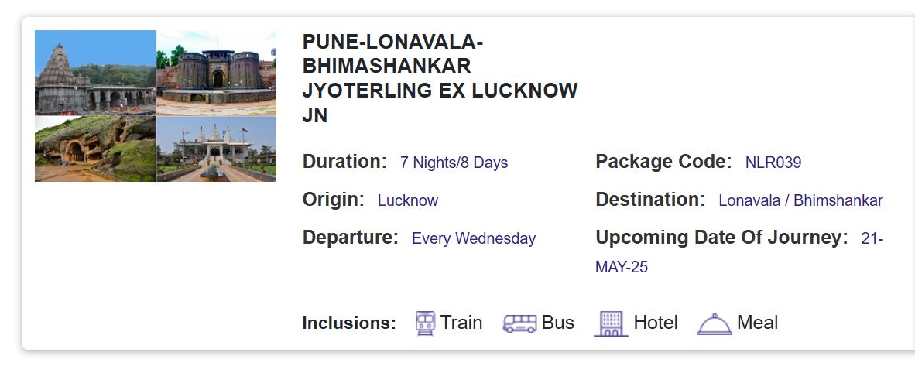Click the white temple photo bottom-right
Screen dimensions: 915x373
[217, 149]
